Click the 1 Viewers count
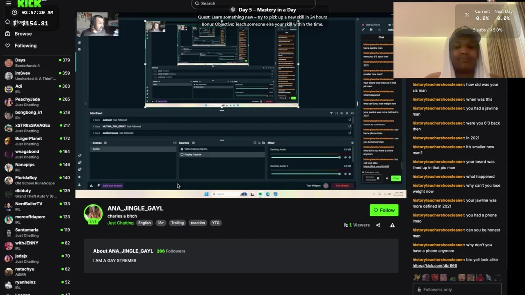The height and width of the screenshot is (295, 525). [x=356, y=225]
